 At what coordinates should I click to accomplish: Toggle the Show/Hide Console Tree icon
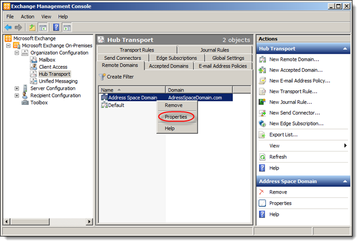[43, 28]
